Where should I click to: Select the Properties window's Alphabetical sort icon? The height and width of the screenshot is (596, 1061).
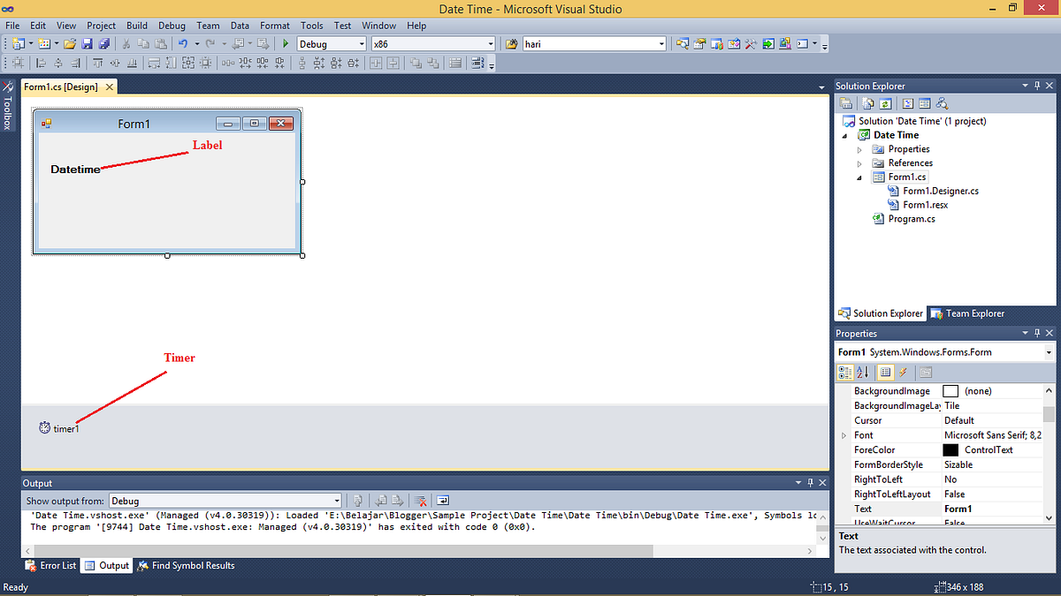[861, 372]
